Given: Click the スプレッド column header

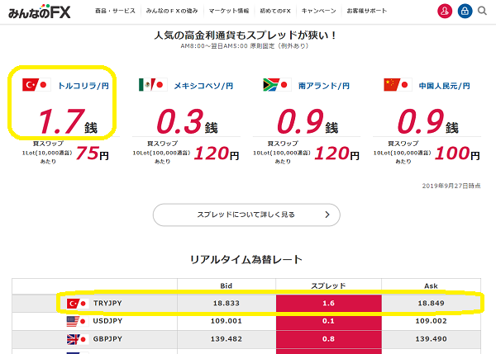Looking at the screenshot, I should click(328, 286).
